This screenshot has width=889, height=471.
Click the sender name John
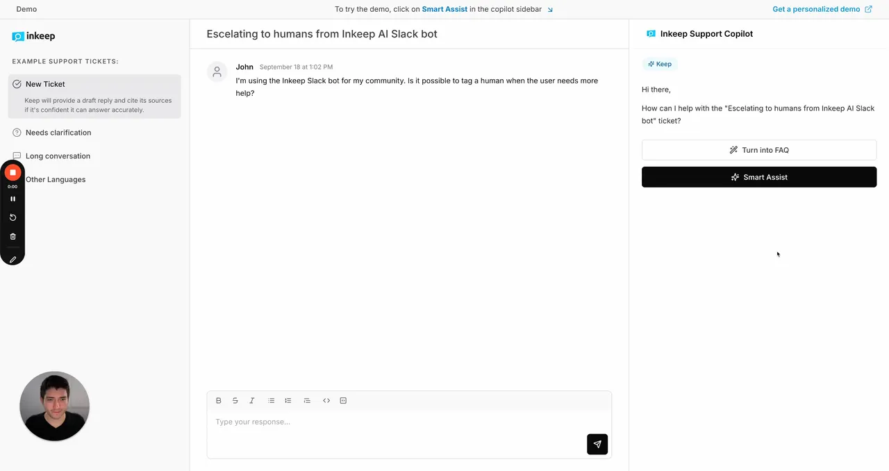pos(244,67)
